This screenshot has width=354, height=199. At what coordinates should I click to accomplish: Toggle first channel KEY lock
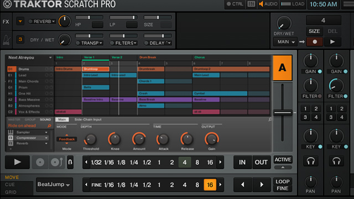(320, 147)
